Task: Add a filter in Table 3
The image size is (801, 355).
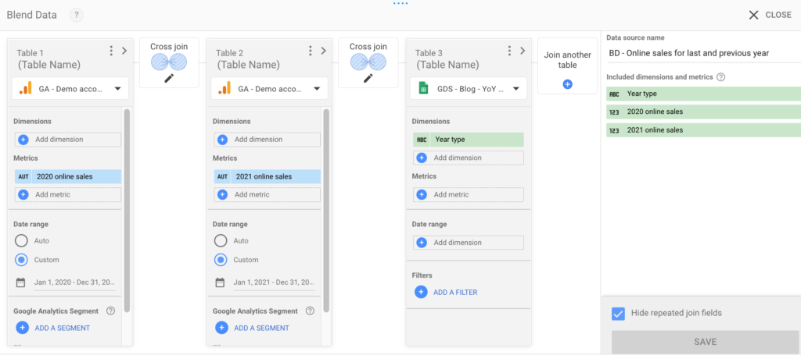Action: coord(446,293)
